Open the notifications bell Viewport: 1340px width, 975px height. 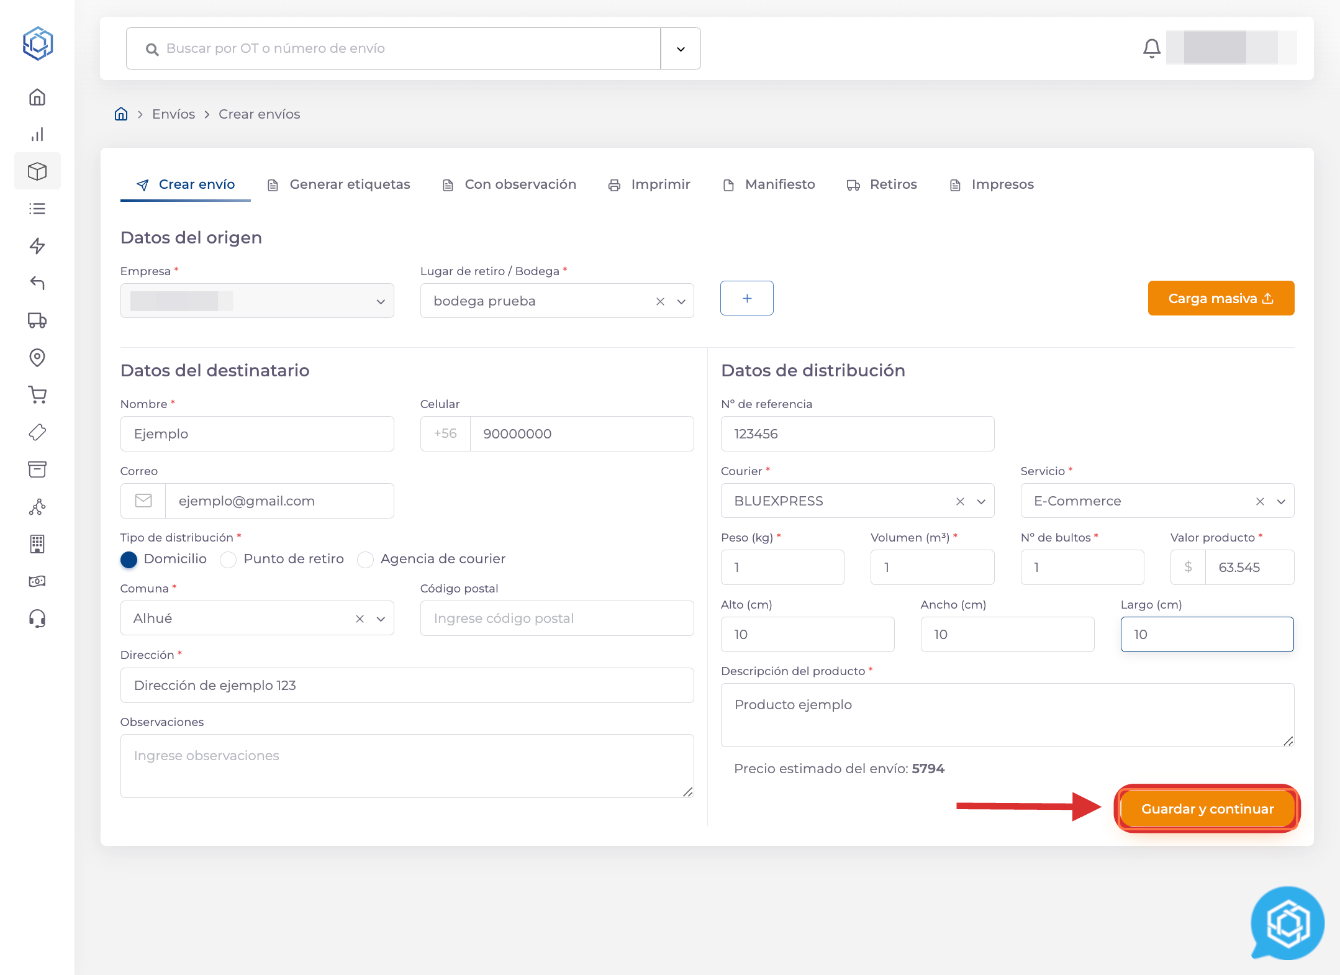(1151, 48)
